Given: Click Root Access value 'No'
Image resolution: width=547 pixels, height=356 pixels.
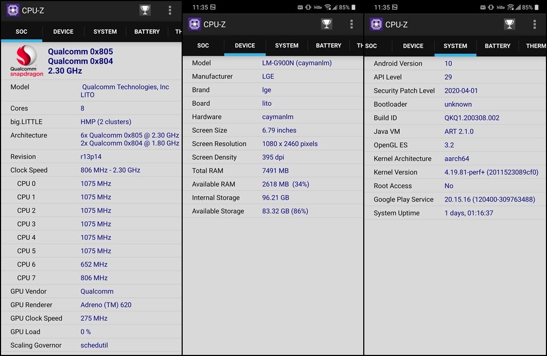Looking at the screenshot, I should 449,186.
